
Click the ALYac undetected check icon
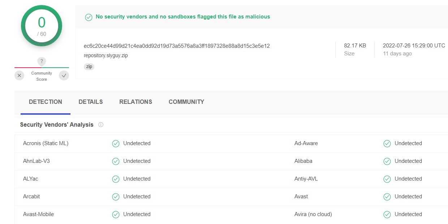coord(116,179)
